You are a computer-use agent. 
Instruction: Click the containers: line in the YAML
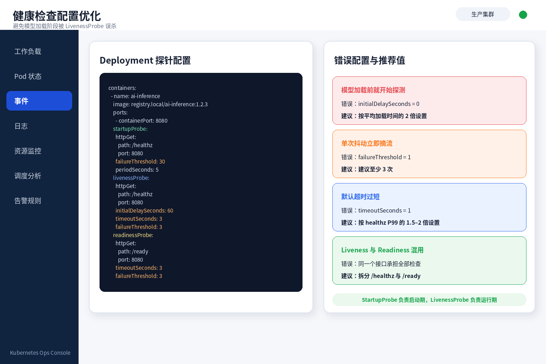pos(122,88)
